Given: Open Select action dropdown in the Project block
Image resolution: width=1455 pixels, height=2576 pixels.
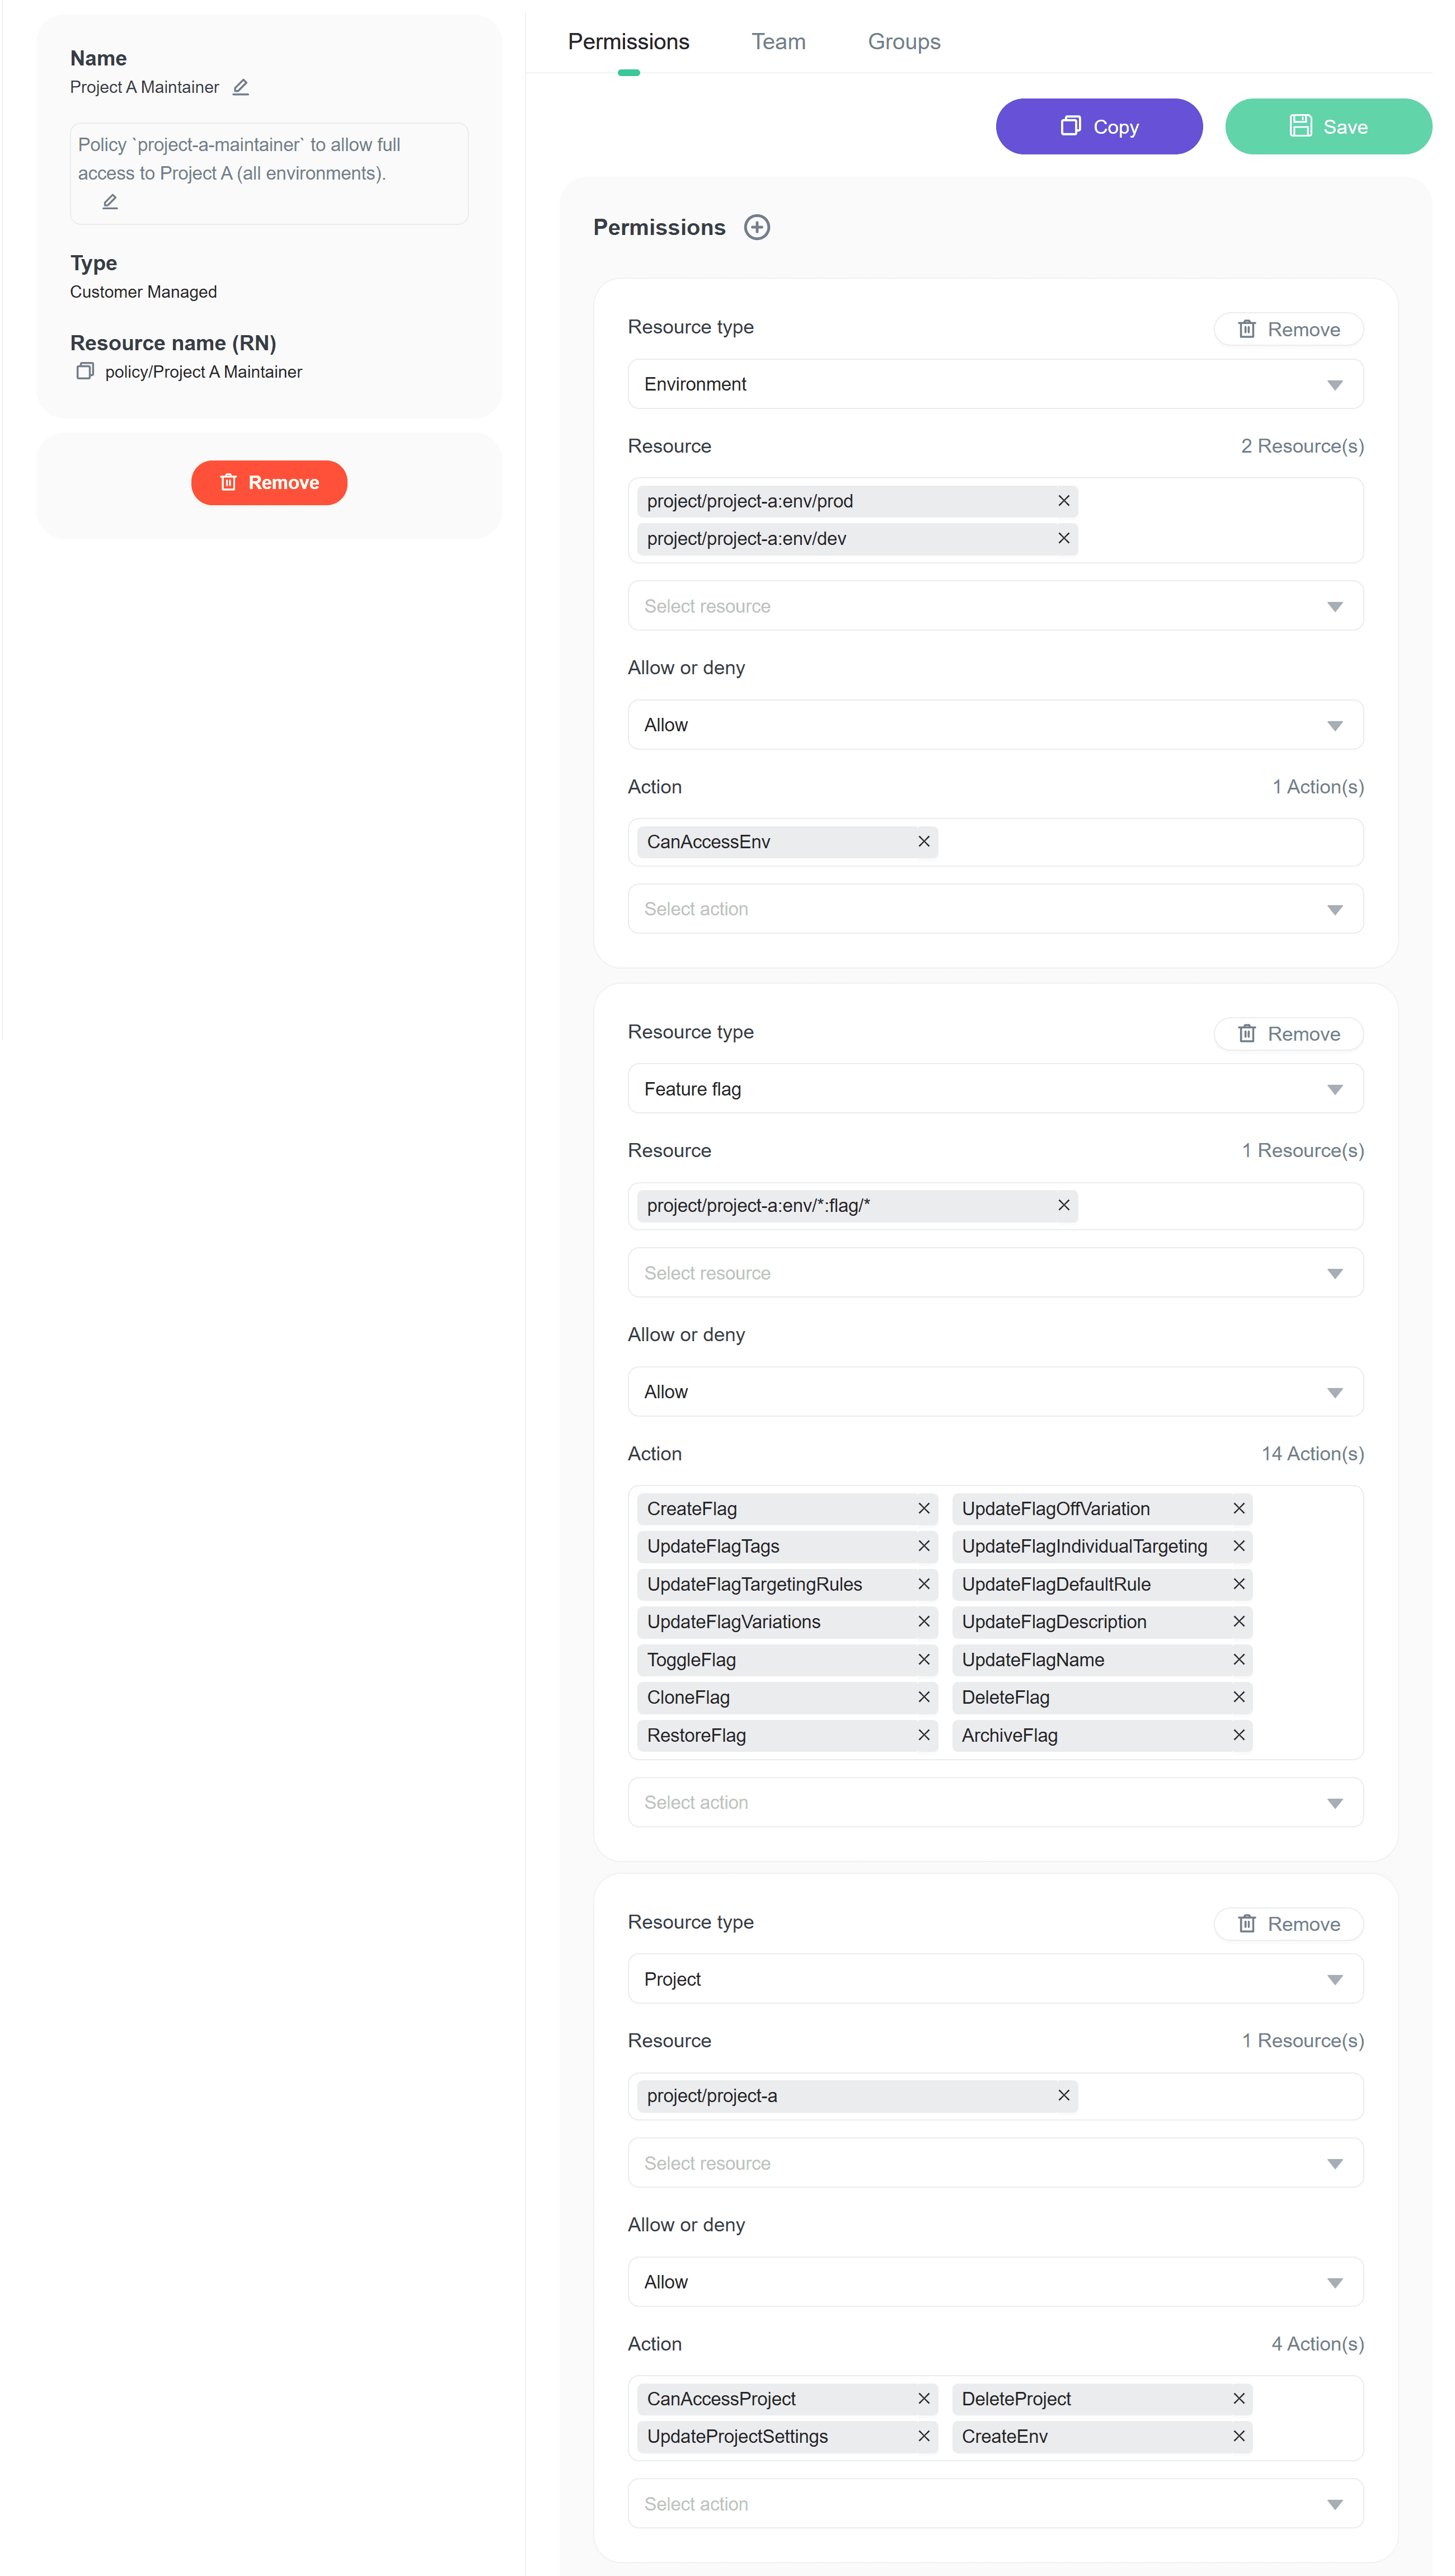Looking at the screenshot, I should (x=994, y=2504).
